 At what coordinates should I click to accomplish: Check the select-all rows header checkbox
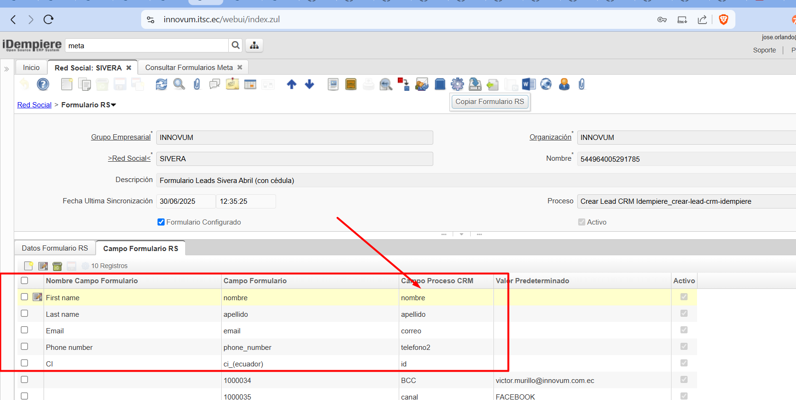25,280
